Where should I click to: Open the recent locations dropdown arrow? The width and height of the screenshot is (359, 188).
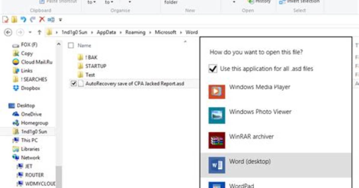coord(30,32)
